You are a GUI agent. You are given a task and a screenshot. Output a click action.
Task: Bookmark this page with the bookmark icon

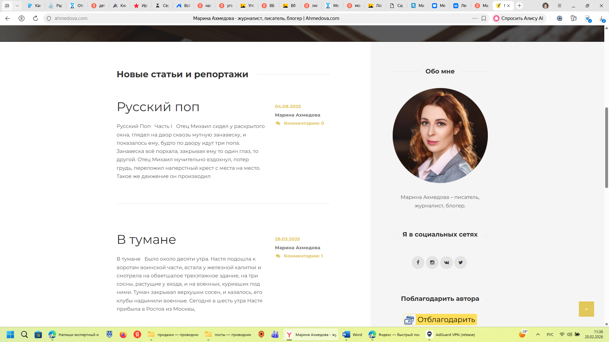coord(484,18)
